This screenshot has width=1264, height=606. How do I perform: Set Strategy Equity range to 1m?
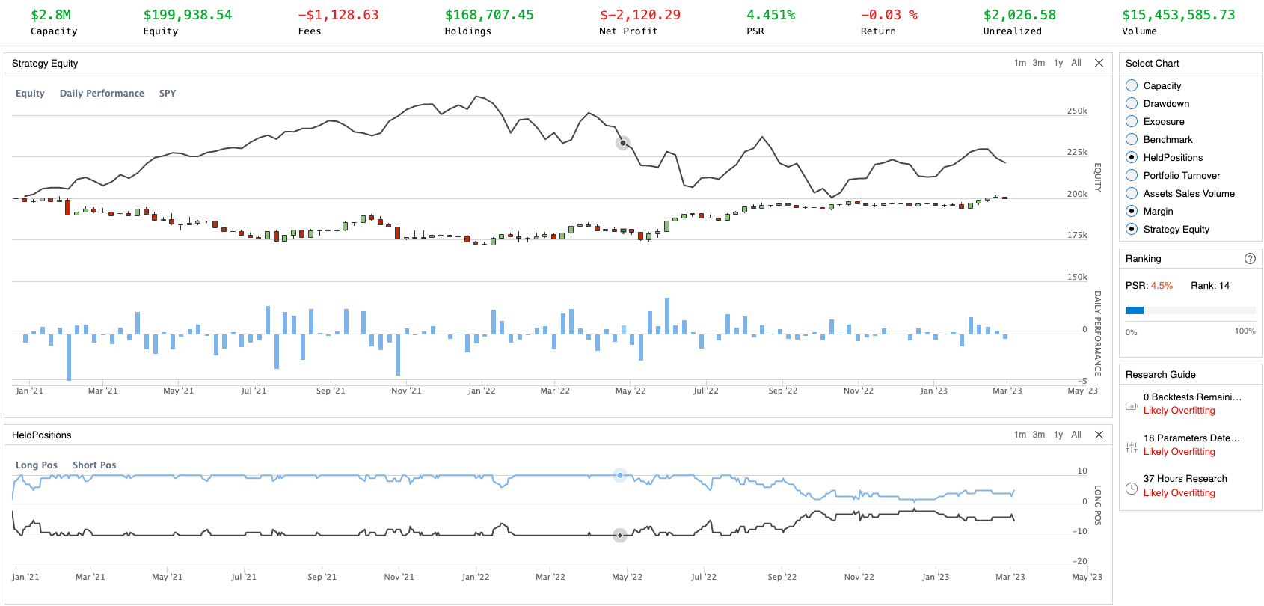click(1019, 63)
